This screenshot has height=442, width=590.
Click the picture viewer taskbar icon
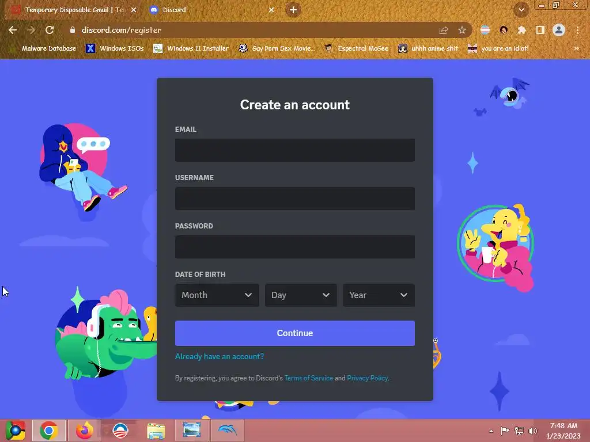pyautogui.click(x=192, y=430)
